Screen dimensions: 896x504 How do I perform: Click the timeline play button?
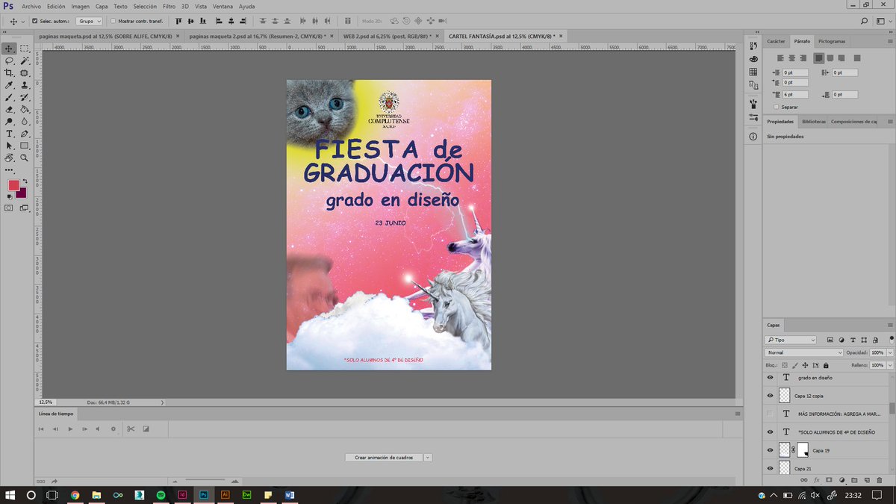(x=70, y=429)
